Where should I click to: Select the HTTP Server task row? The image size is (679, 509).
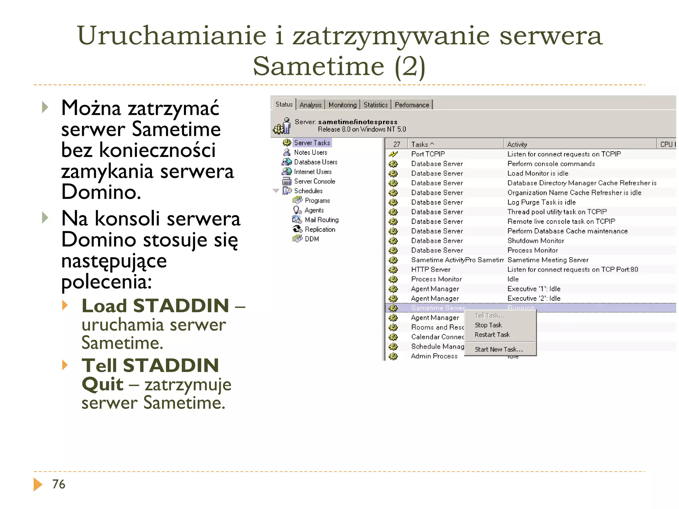coord(531,269)
